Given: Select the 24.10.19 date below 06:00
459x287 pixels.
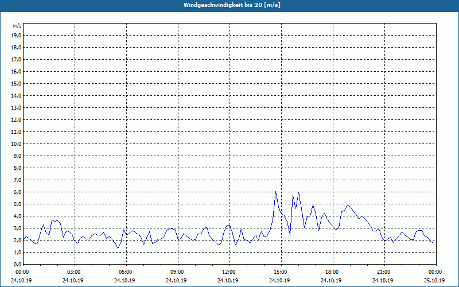Looking at the screenshot, I should 125,280.
